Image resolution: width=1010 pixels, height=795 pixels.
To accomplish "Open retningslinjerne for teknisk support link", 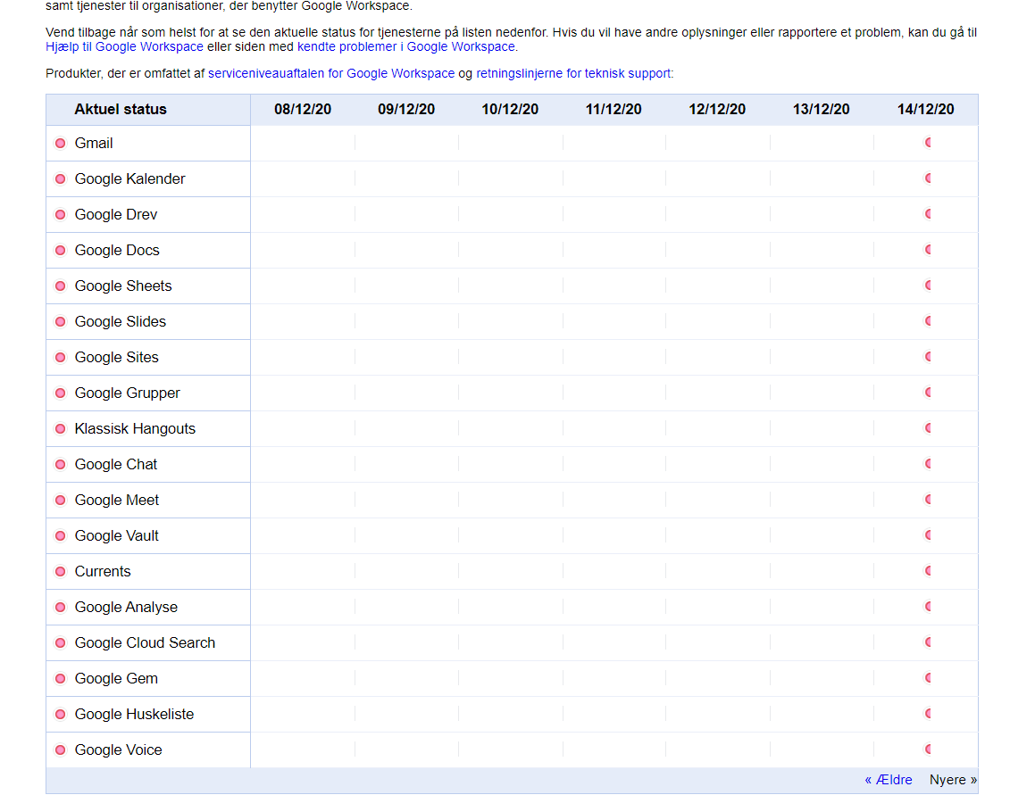I will (x=573, y=73).
